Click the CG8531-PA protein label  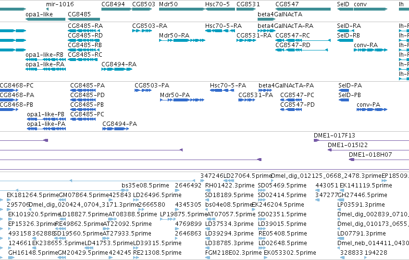(256, 95)
